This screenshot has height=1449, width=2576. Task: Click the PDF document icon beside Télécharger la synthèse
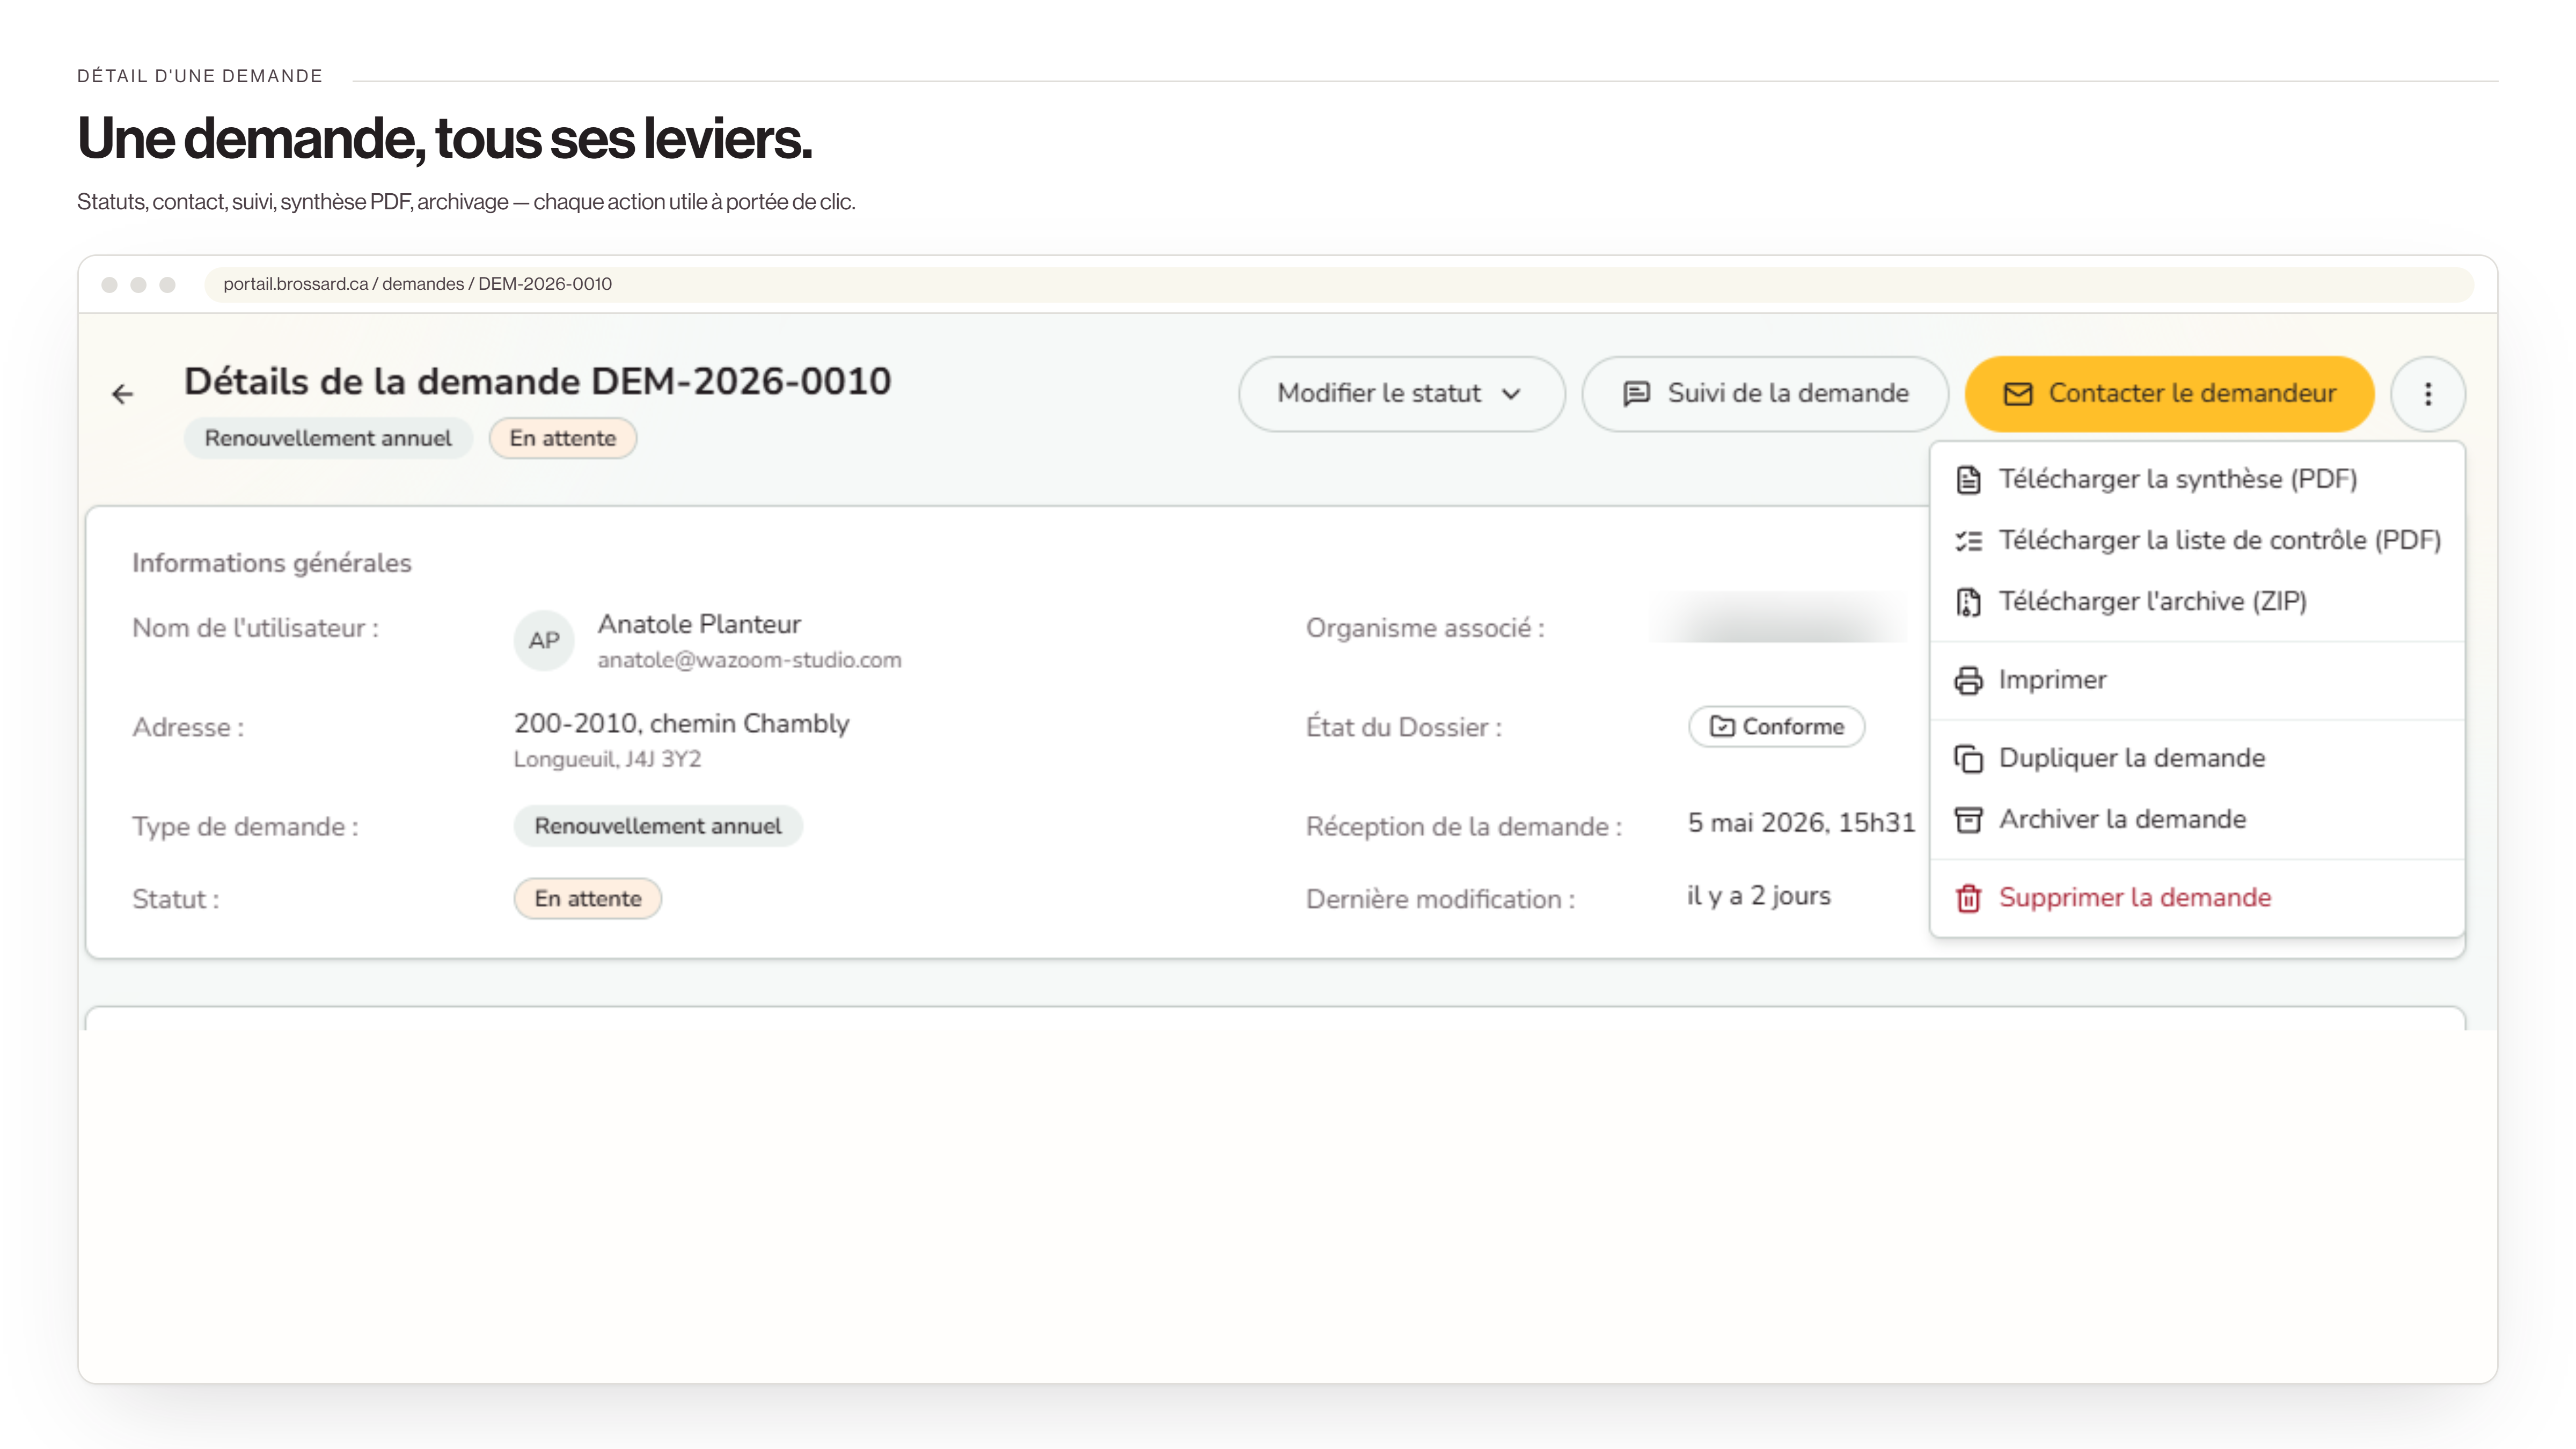1968,480
